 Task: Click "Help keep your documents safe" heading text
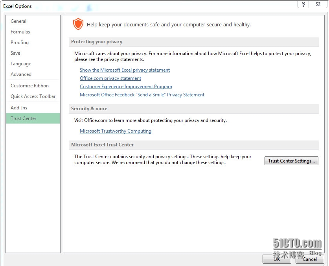(169, 24)
